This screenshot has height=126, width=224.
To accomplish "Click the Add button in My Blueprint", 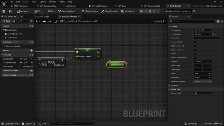I will point(6,21).
